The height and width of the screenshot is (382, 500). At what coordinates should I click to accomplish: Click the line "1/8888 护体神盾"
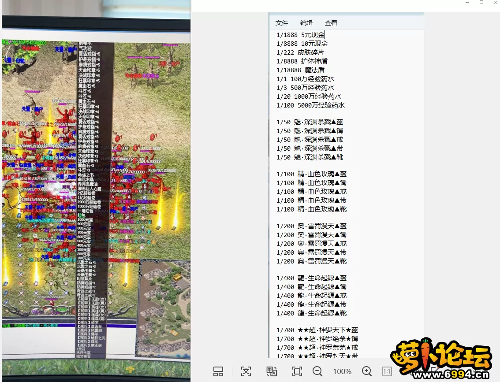click(x=302, y=61)
